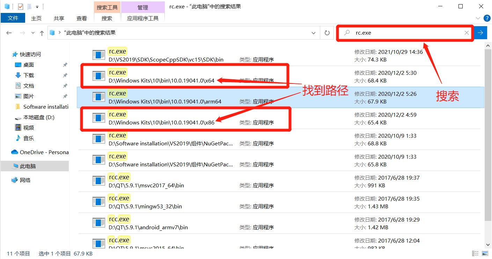This screenshot has height=259, width=492.
Task: Collapse the ribbon with the chevron
Action: [x=478, y=18]
